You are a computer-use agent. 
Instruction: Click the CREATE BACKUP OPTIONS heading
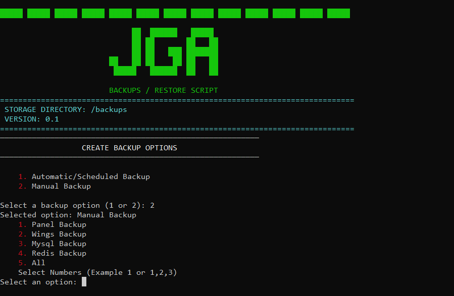coord(129,148)
